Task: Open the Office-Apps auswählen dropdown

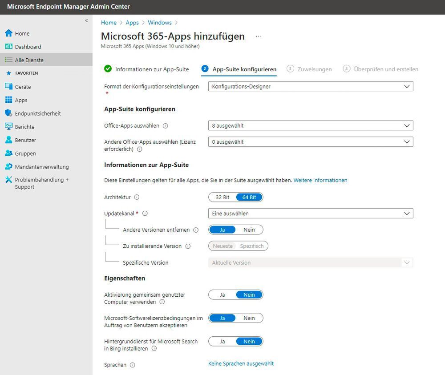Action: (x=310, y=125)
